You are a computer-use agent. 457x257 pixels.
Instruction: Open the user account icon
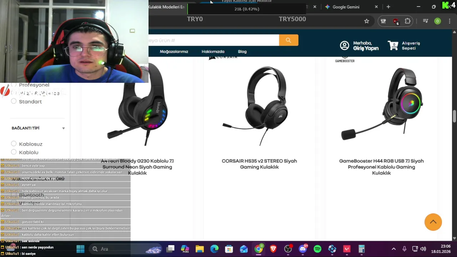point(345,45)
